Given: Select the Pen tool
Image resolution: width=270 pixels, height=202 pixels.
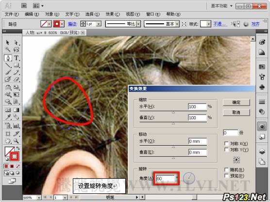Looking at the screenshot, I should coord(8,58).
